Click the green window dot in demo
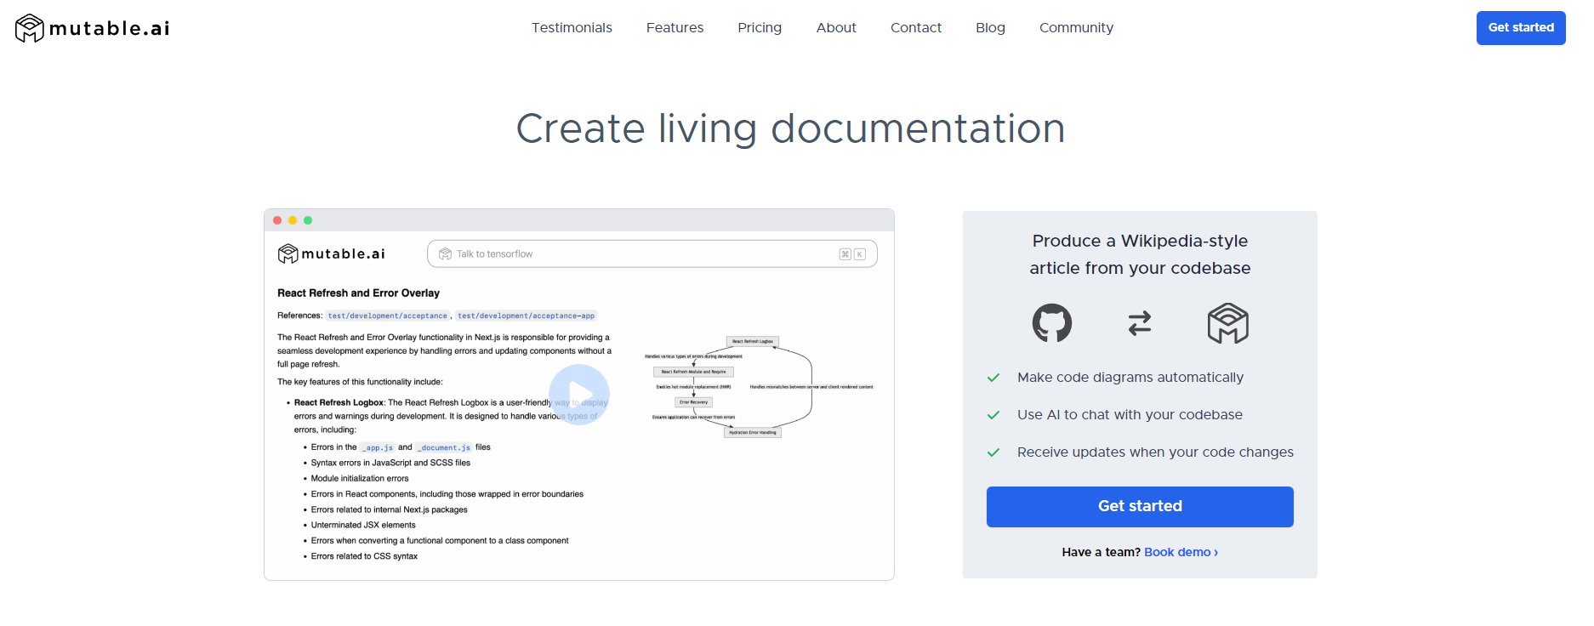The image size is (1594, 626). click(x=308, y=220)
